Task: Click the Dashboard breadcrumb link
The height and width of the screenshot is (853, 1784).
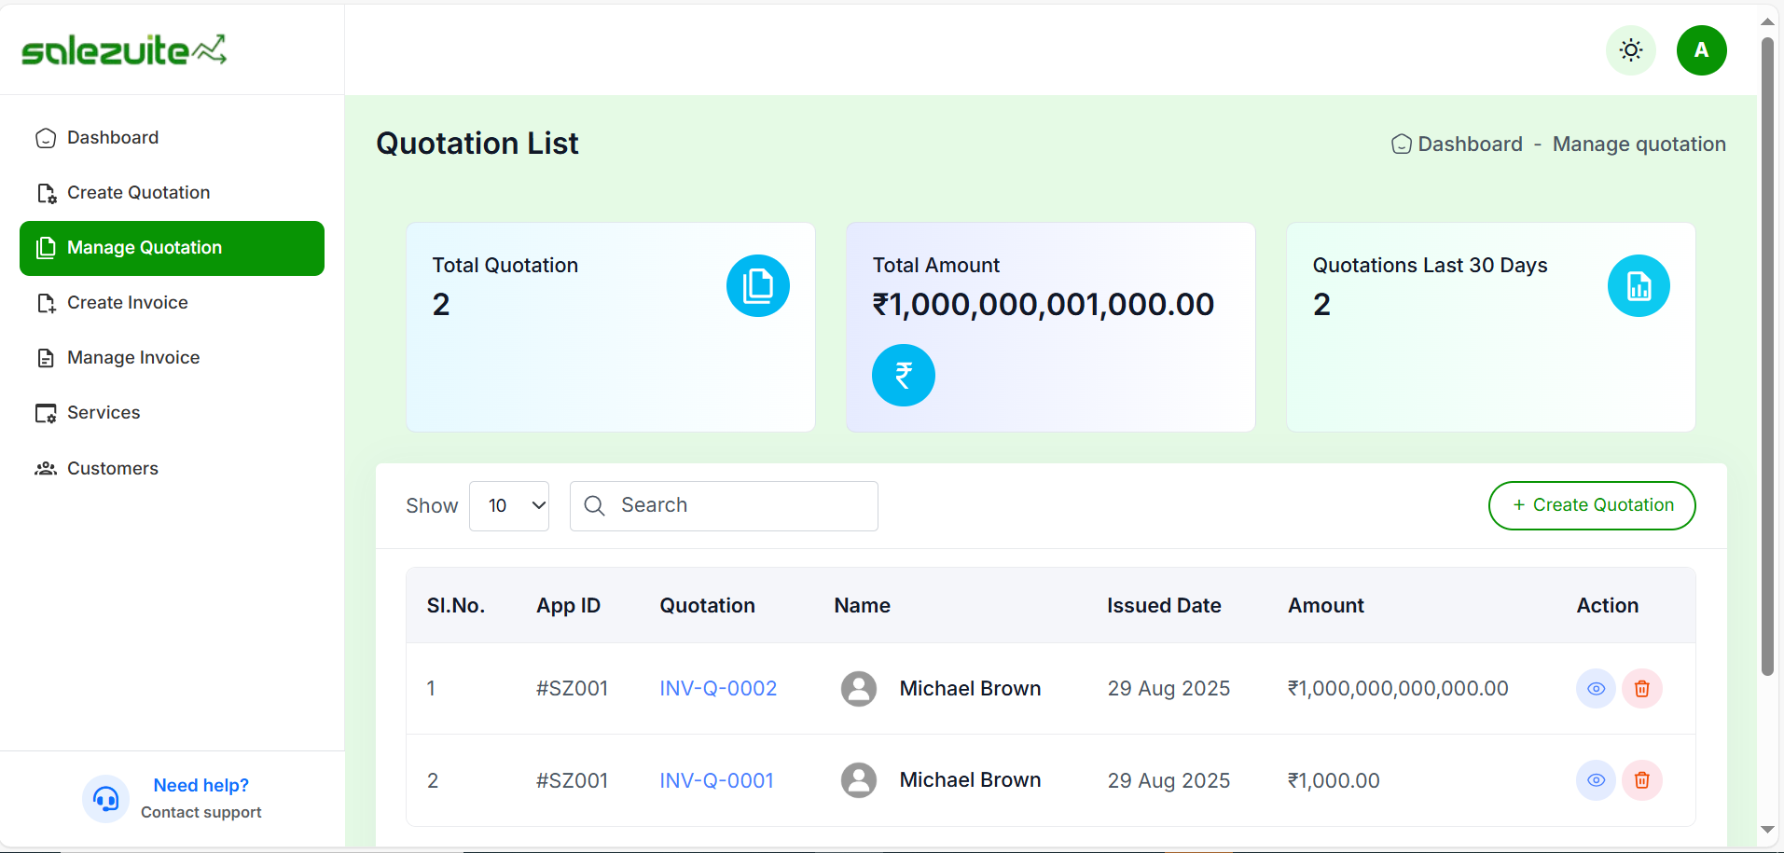Action: pos(1469,144)
